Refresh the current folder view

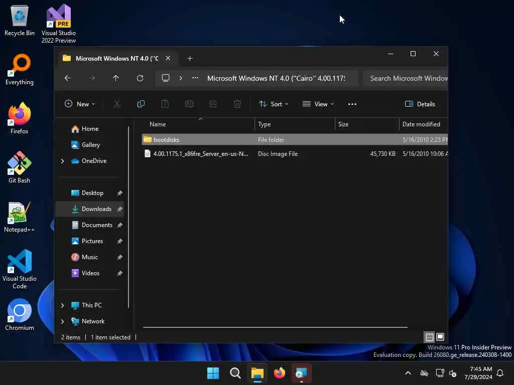pos(140,78)
